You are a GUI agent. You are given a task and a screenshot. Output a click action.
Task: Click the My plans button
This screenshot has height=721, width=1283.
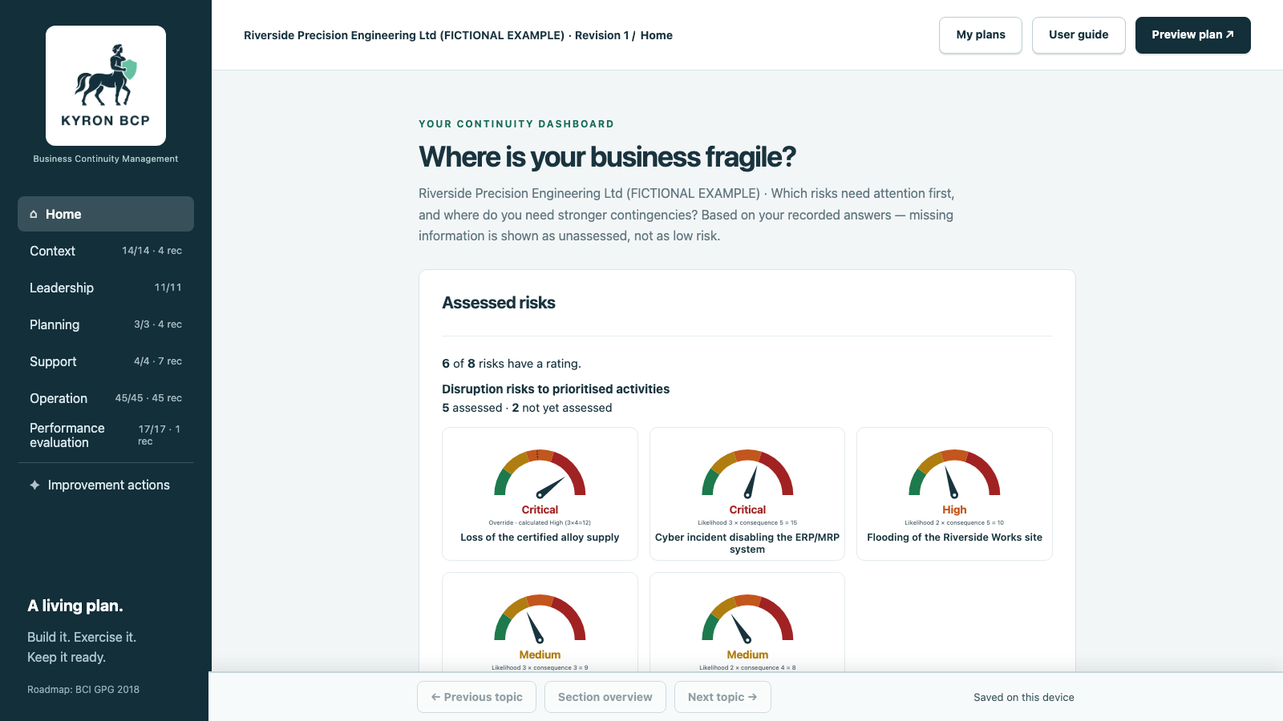tap(981, 35)
